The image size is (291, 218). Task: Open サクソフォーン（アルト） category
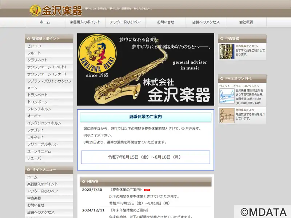click(x=49, y=67)
